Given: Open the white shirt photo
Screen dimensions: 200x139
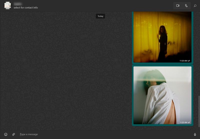Looking at the screenshot, I should coord(162,95).
